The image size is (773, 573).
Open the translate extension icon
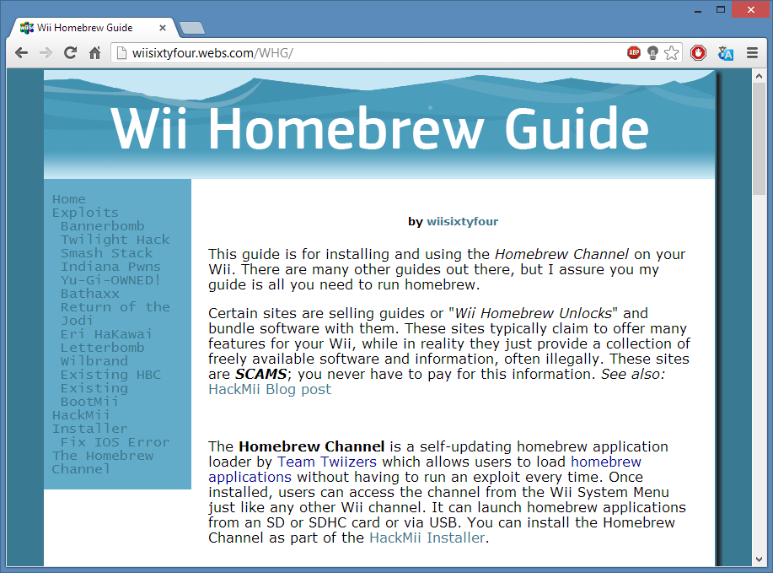click(725, 53)
